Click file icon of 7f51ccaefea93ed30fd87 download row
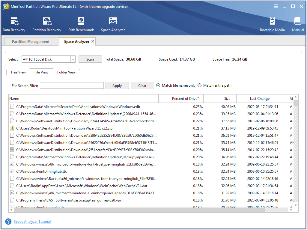This screenshot has width=307, height=230. [x=12, y=150]
